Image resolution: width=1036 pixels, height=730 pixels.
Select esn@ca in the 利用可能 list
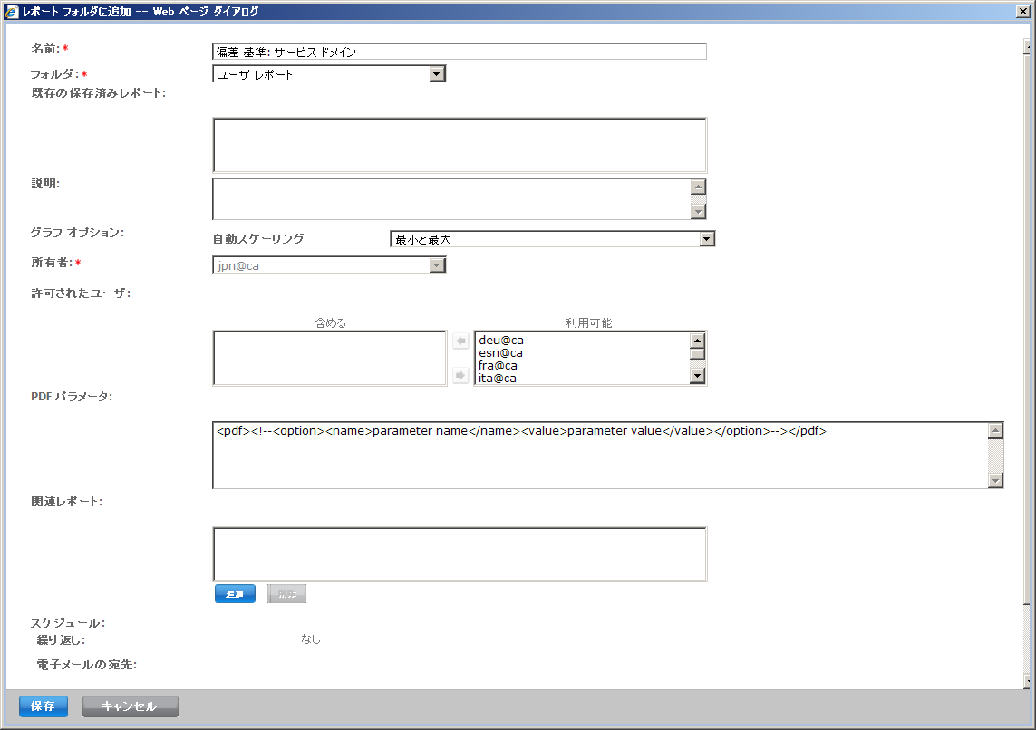pyautogui.click(x=501, y=353)
